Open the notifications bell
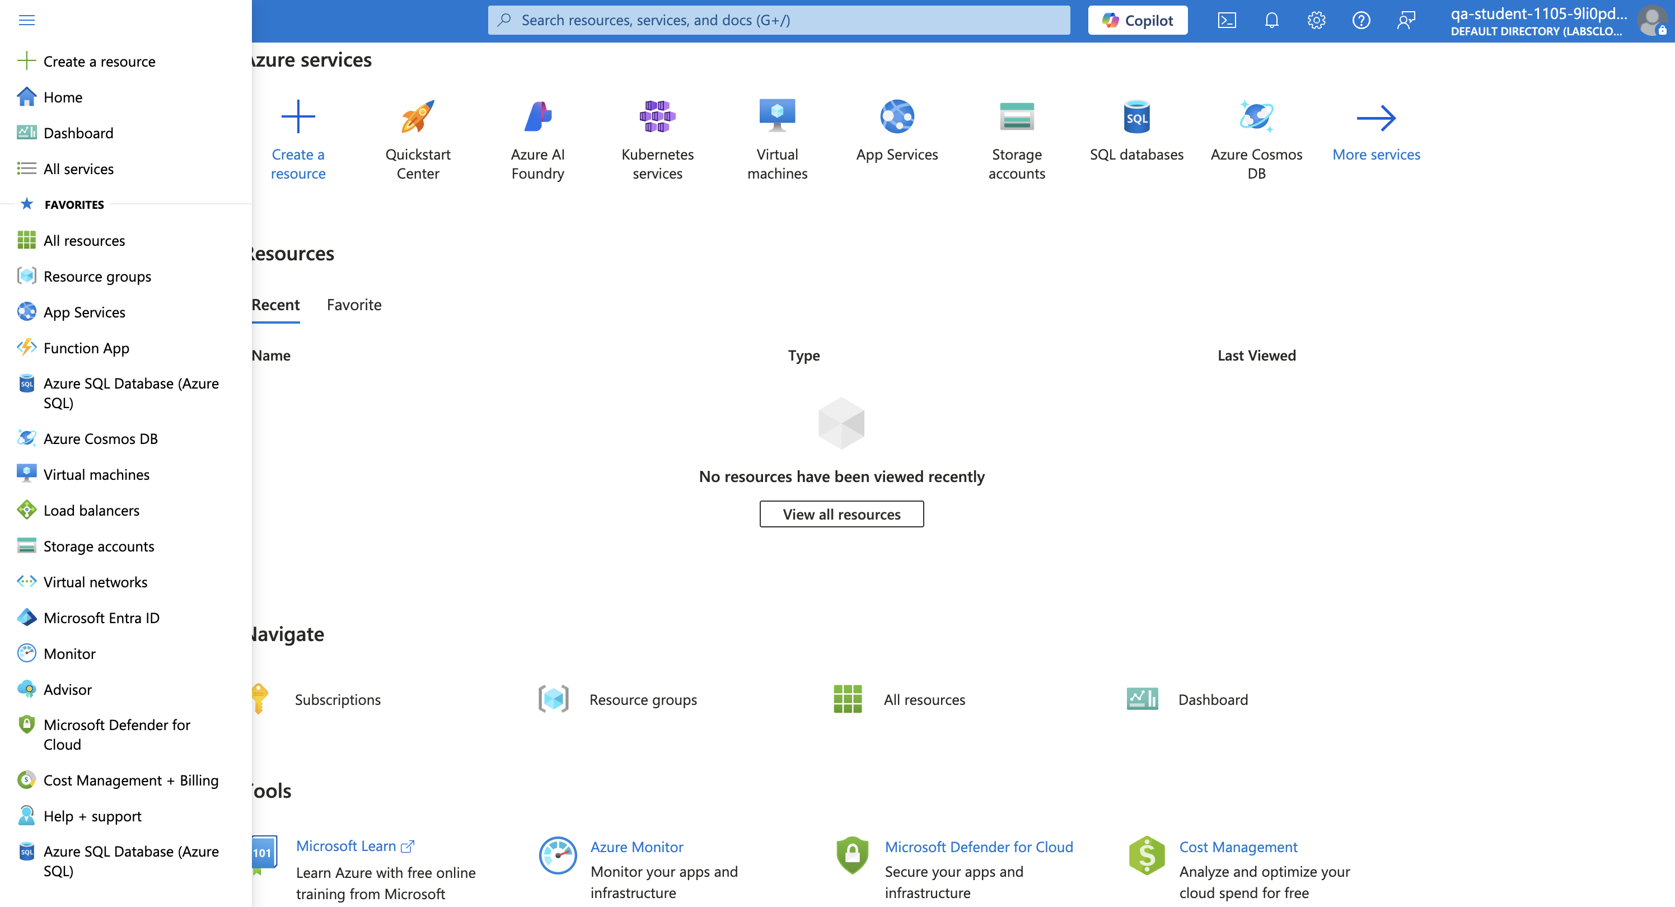This screenshot has height=907, width=1675. click(x=1272, y=20)
